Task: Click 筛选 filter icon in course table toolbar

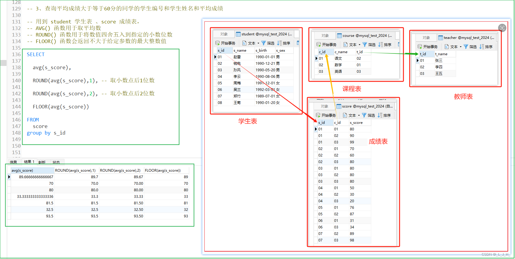Action: [365, 45]
